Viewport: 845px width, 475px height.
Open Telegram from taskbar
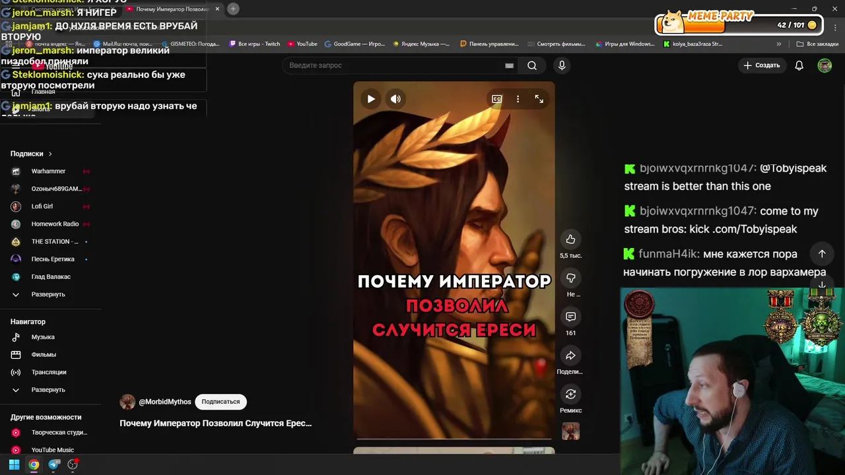(54, 464)
